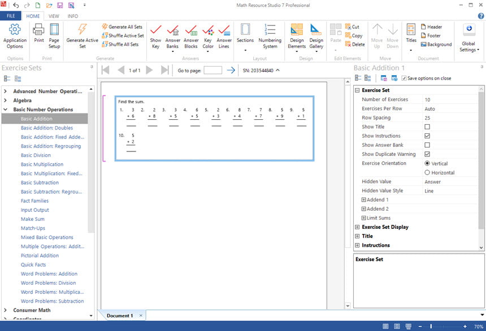Open Answer Banks options
This screenshot has height=331, width=486.
click(172, 37)
